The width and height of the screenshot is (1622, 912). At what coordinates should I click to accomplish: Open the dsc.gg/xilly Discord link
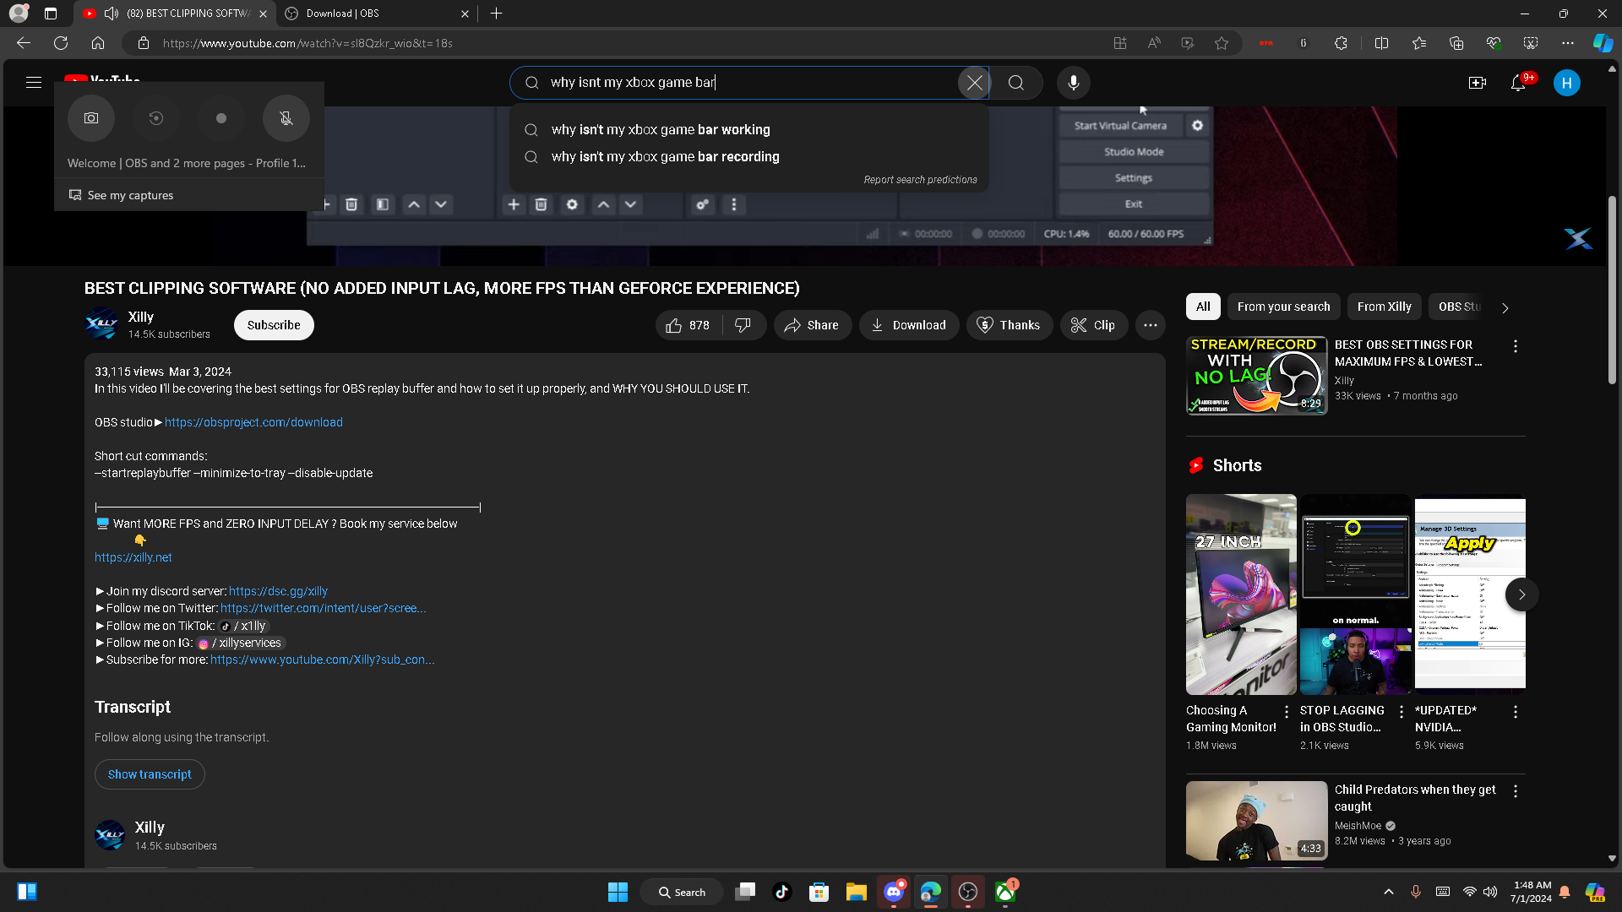pyautogui.click(x=278, y=591)
